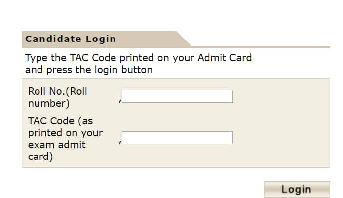This screenshot has height=198, width=343.
Task: Click the 'printed on your' label line
Action: tap(65, 133)
